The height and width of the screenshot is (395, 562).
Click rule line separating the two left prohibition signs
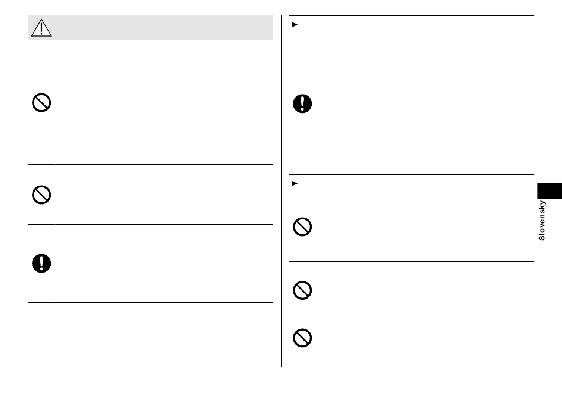(150, 165)
